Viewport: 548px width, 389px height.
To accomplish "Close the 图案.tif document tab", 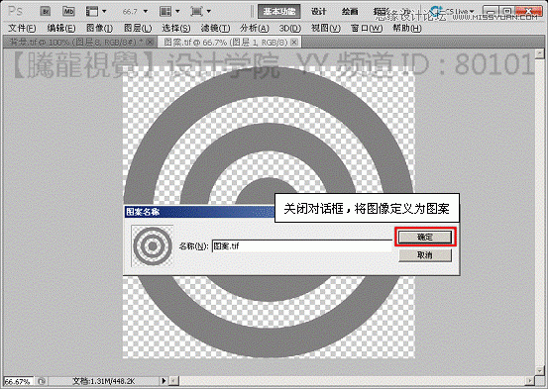I will pyautogui.click(x=294, y=43).
